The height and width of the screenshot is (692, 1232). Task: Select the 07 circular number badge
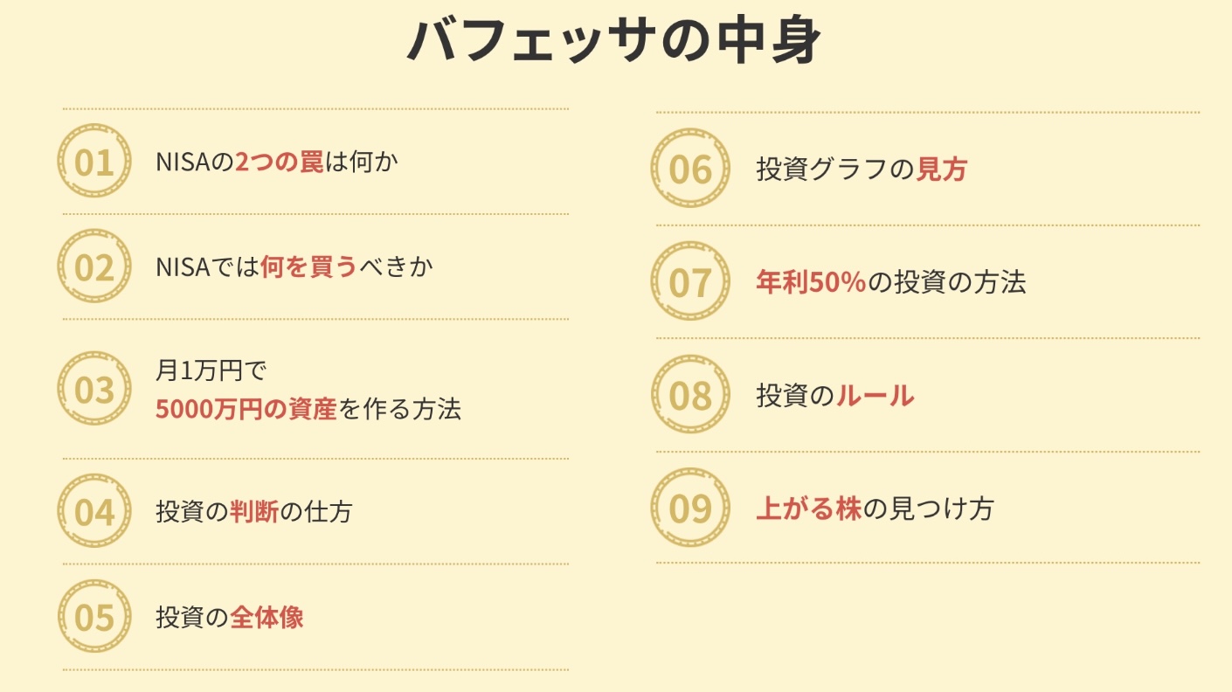point(690,282)
